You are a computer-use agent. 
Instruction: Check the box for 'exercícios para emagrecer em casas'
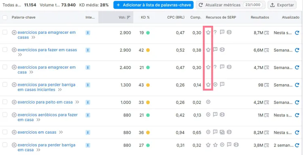(5, 32)
